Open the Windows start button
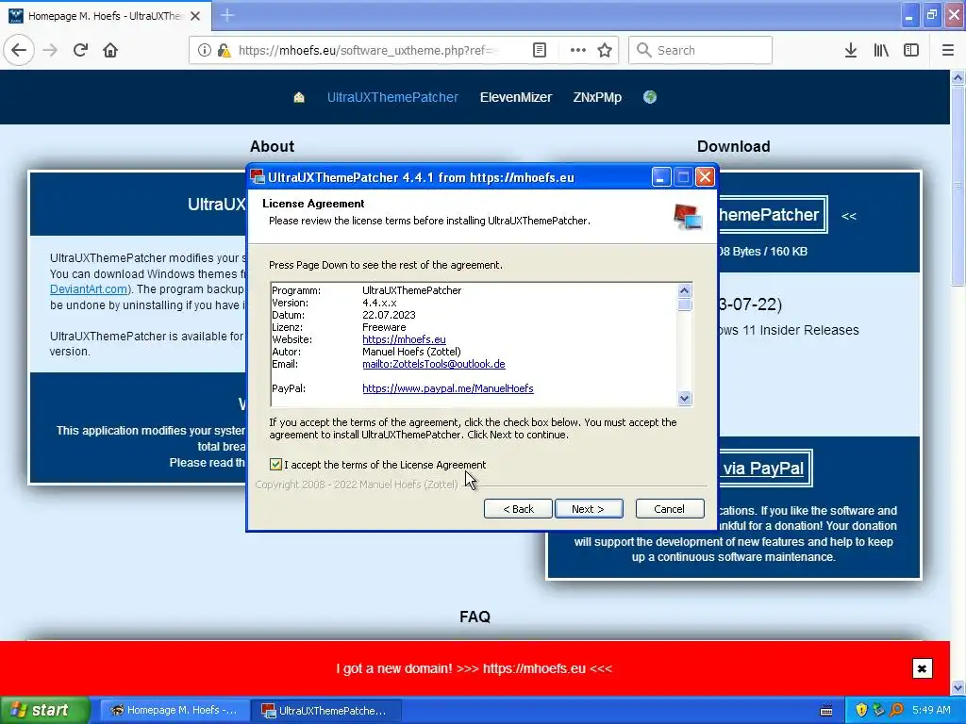Screen dimensions: 966x724 coord(44,710)
